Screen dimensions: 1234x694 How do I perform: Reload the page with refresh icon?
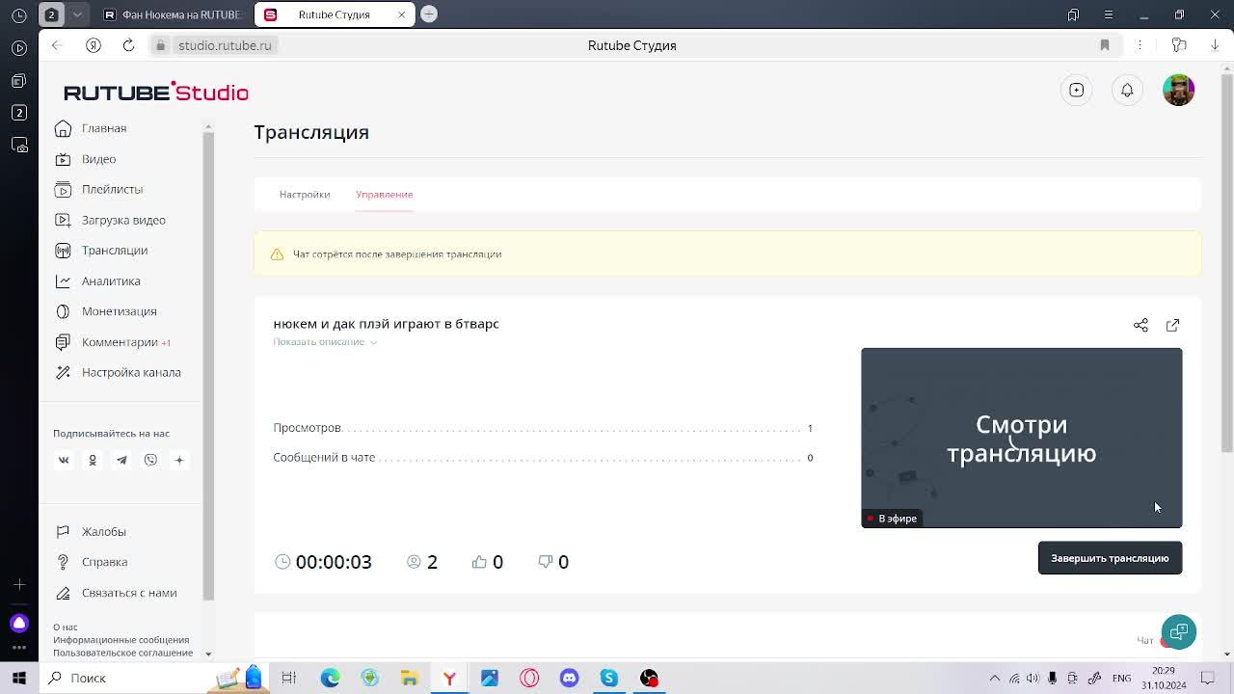[x=128, y=45]
